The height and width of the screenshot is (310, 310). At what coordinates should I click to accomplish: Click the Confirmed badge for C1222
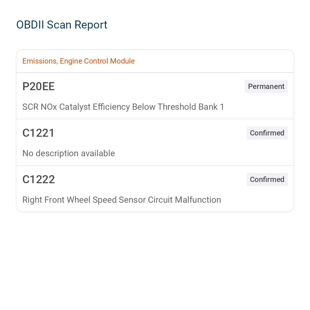click(267, 179)
